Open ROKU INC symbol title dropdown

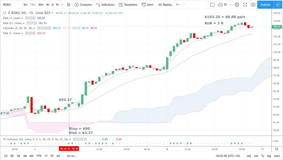(52, 13)
